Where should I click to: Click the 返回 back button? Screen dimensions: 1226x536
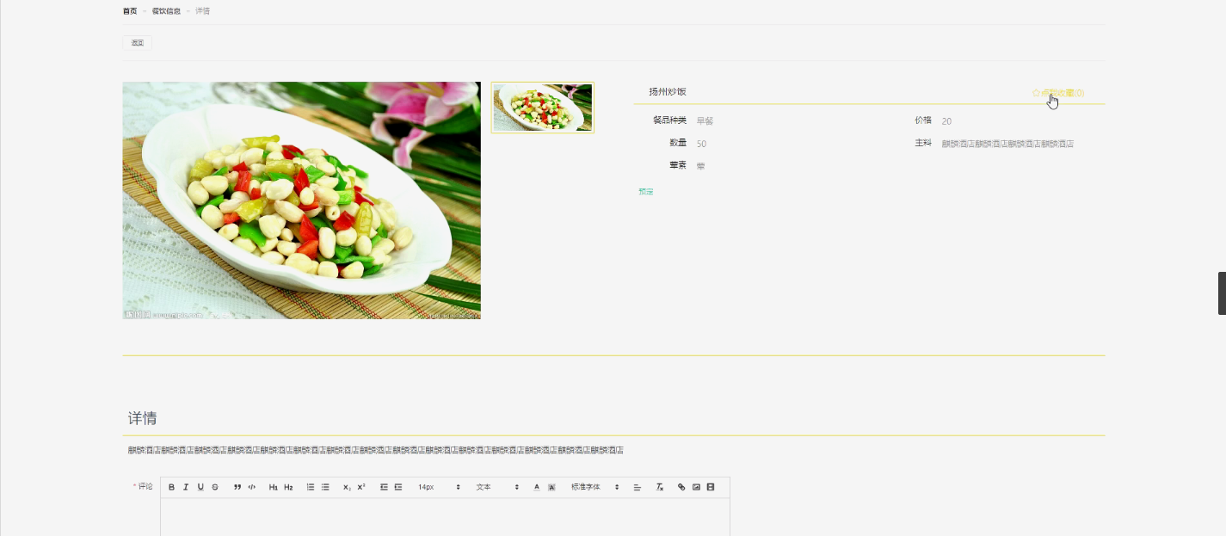click(x=138, y=42)
